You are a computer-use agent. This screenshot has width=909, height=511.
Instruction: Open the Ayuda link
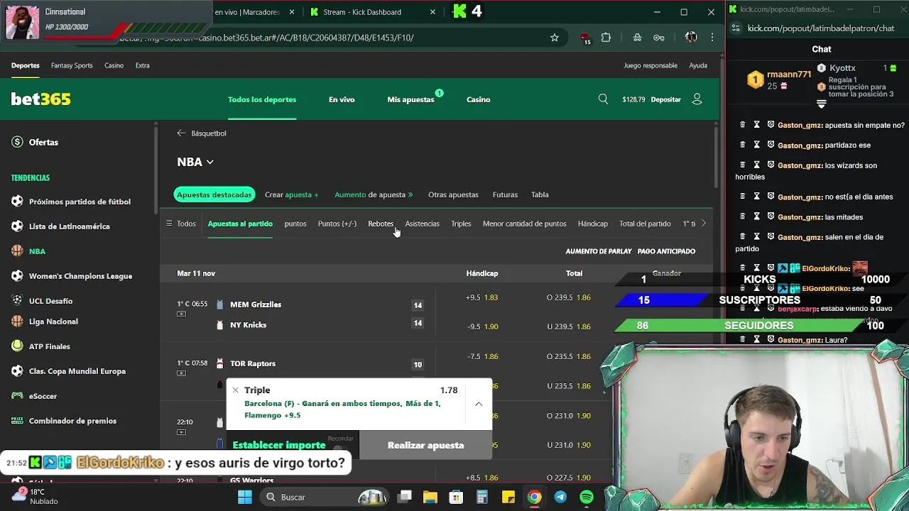pyautogui.click(x=698, y=65)
